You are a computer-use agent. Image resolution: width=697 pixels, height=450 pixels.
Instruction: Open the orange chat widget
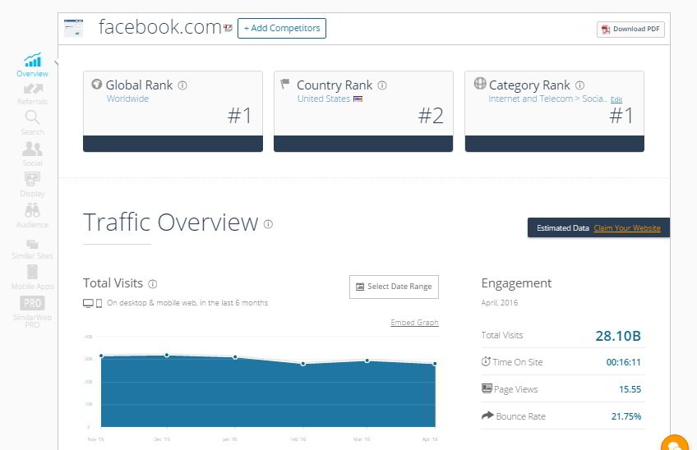point(675,443)
